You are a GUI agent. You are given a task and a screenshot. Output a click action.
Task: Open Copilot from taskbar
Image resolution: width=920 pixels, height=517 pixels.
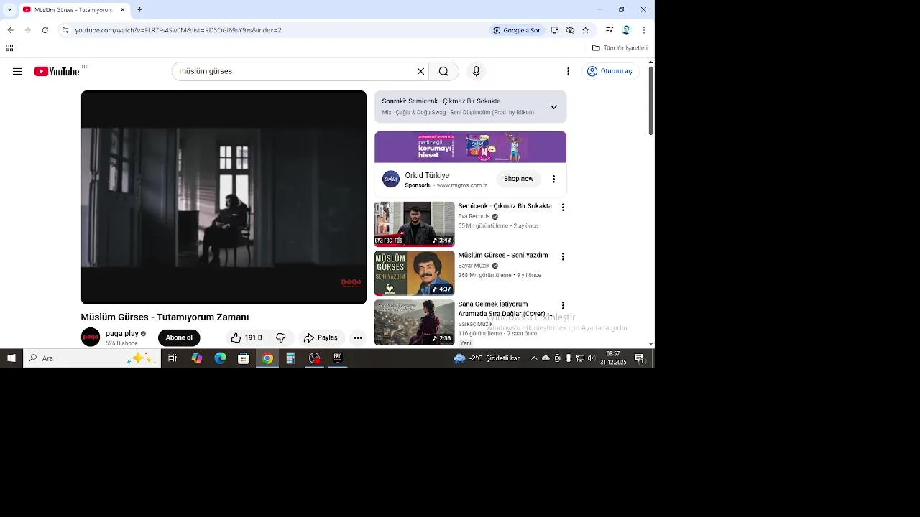coord(196,358)
